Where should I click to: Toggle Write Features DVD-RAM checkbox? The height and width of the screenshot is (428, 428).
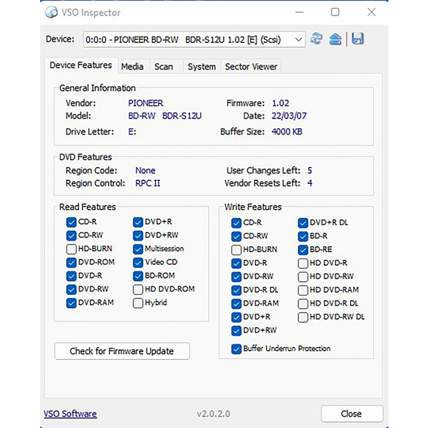236,304
